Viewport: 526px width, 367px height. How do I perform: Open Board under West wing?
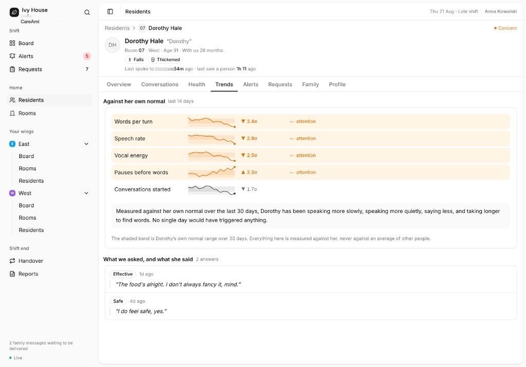(x=26, y=205)
